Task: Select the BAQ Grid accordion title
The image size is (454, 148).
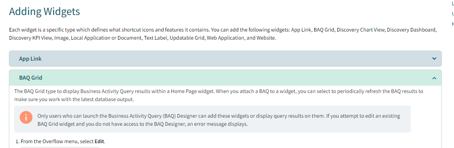Action: pyautogui.click(x=31, y=78)
